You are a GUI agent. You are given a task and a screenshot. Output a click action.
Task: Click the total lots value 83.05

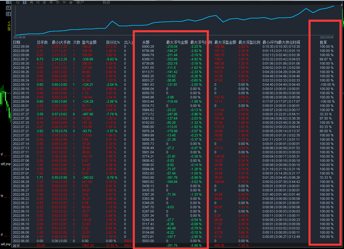pos(41,245)
